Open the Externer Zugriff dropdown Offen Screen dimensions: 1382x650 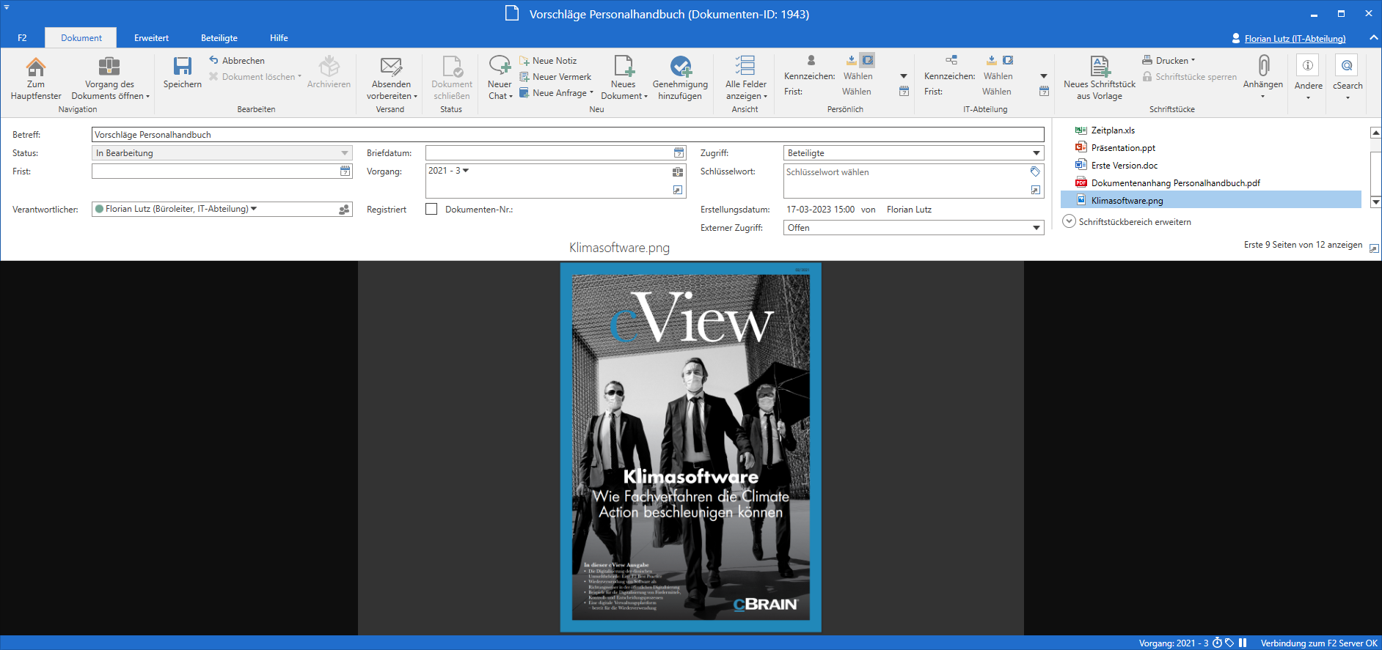point(914,228)
